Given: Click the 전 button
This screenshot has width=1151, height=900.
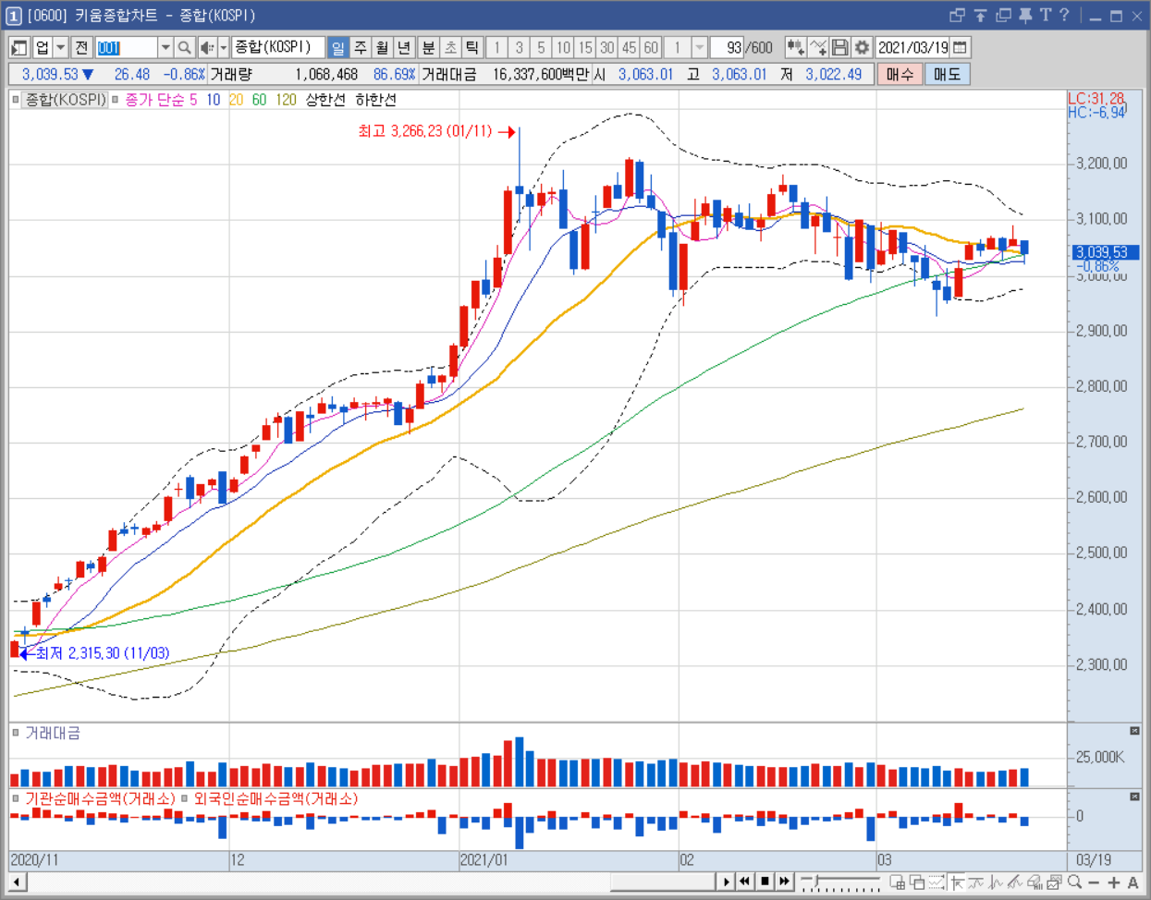Looking at the screenshot, I should [81, 47].
